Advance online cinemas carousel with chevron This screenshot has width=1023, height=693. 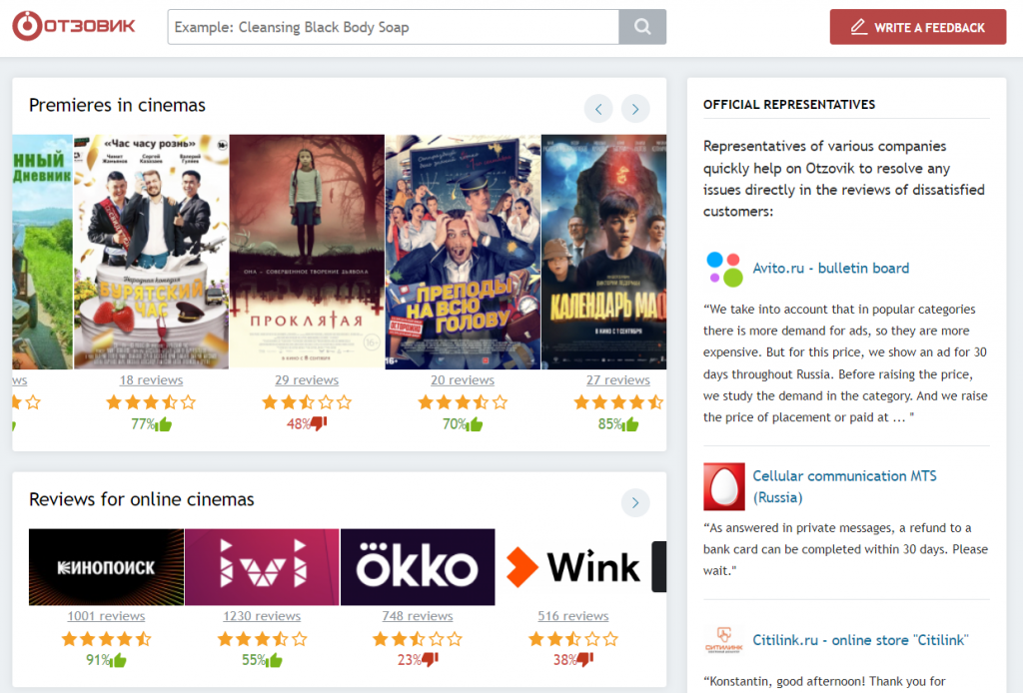click(x=635, y=502)
